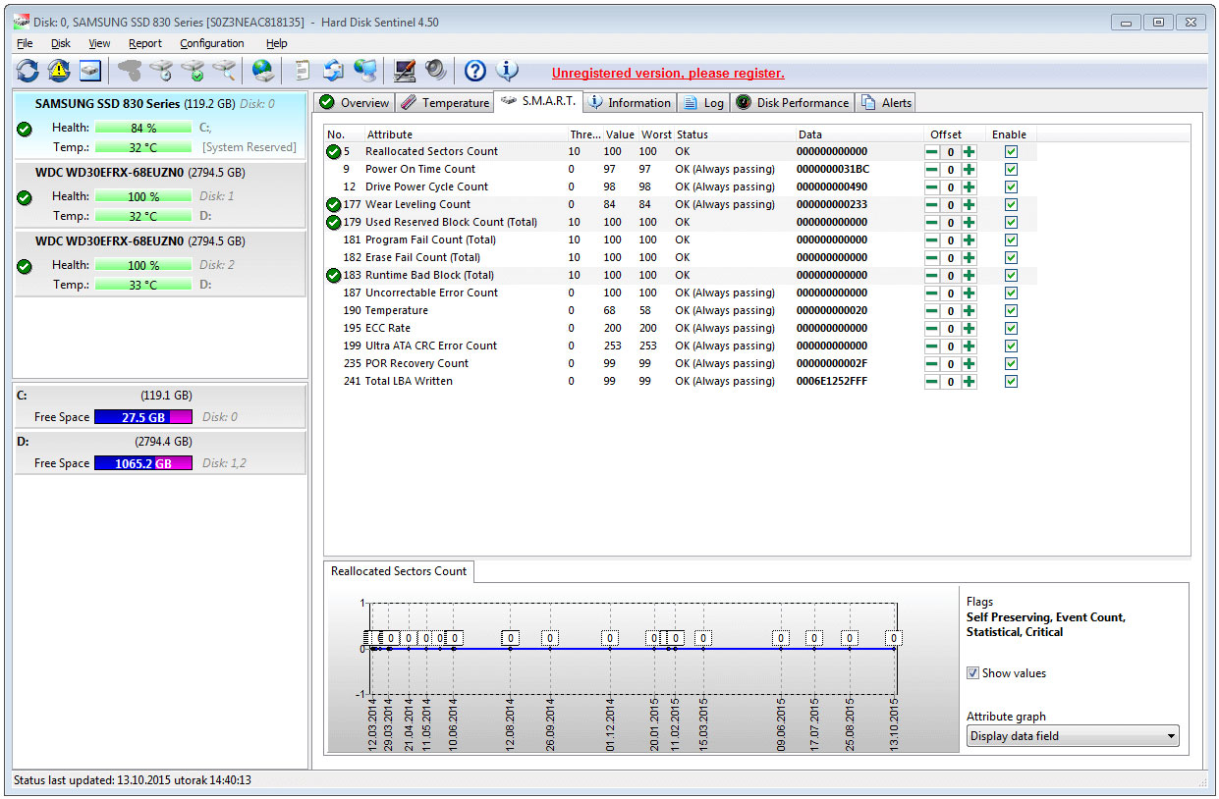Switch to the Log tab

(703, 103)
